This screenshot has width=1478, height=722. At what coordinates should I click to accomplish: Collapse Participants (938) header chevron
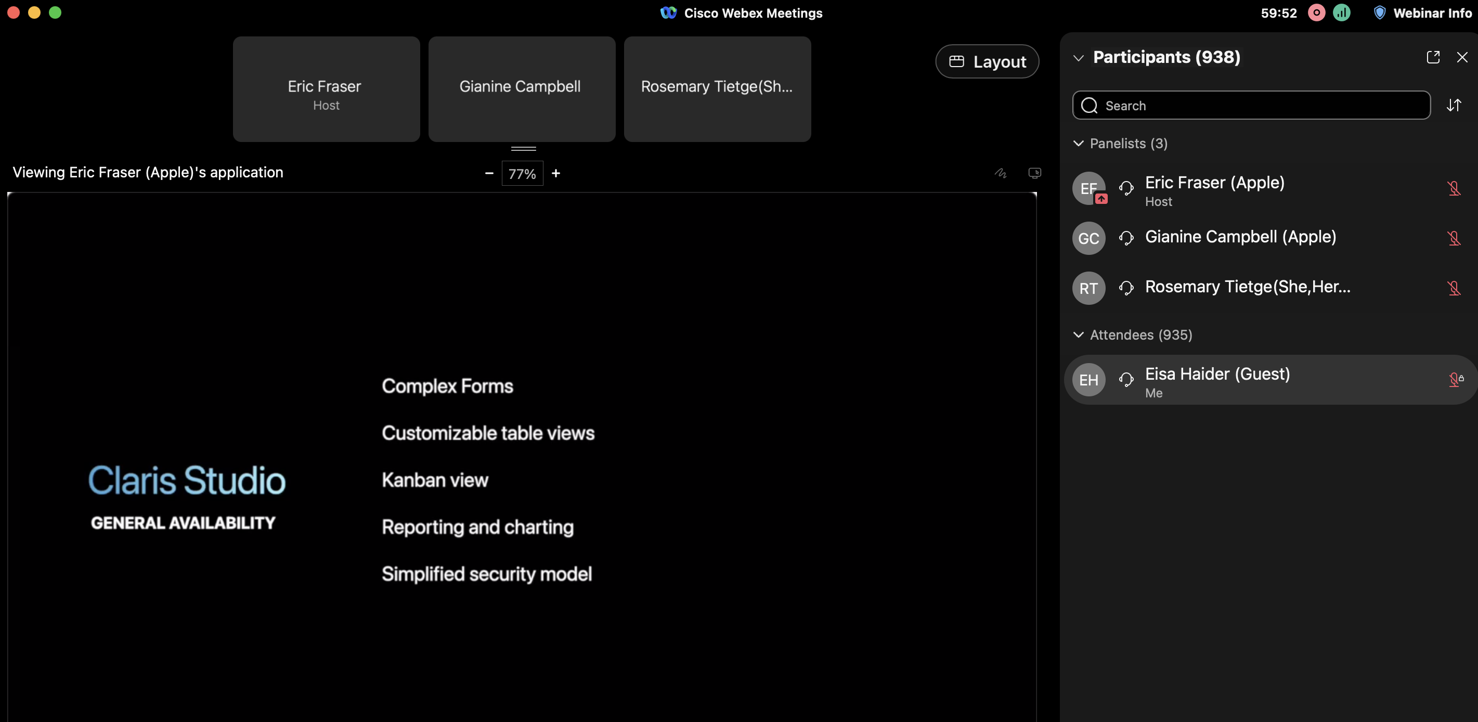click(1078, 57)
